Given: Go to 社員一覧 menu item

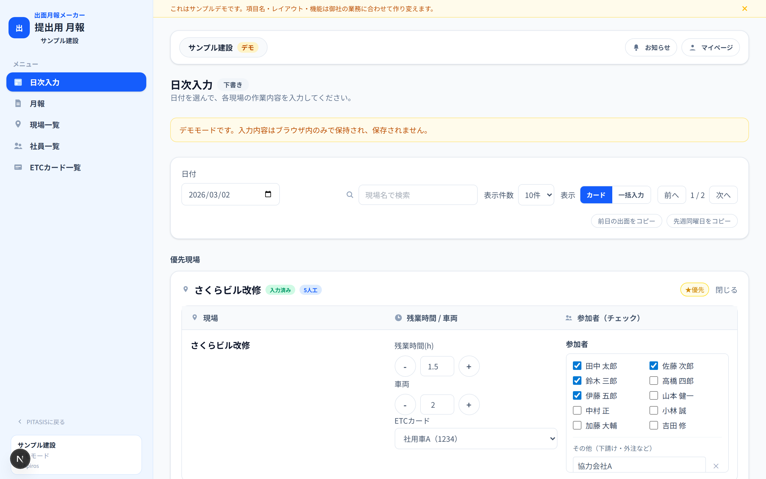Looking at the screenshot, I should click(76, 146).
